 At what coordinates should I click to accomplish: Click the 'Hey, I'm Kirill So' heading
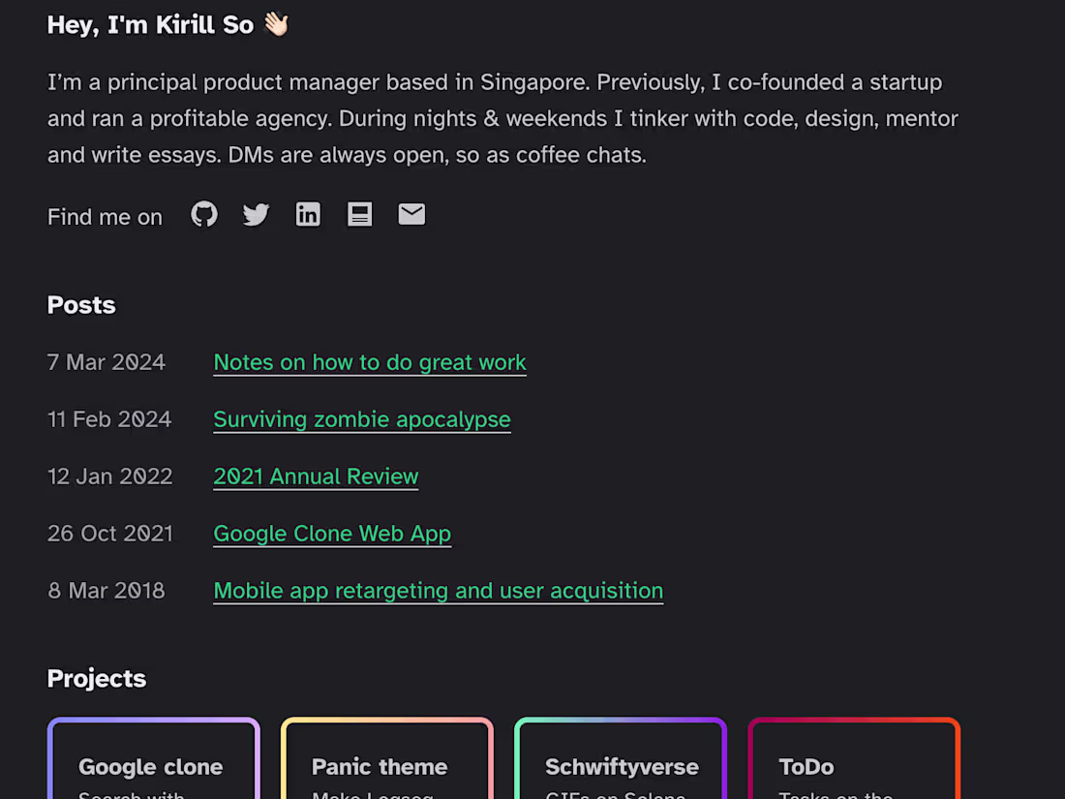click(x=151, y=25)
